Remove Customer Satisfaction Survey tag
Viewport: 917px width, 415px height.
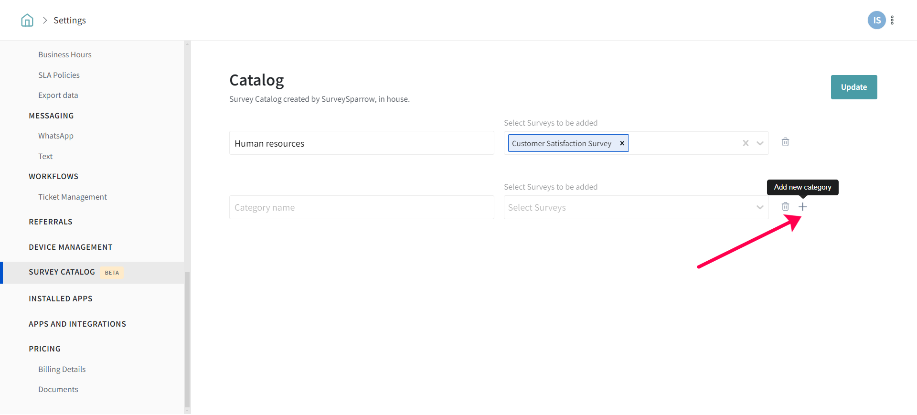tap(622, 143)
